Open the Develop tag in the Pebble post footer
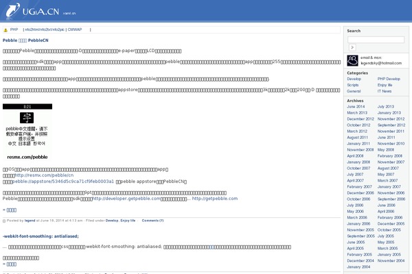Screen dimensions: 412x274 pyautogui.click(x=112, y=221)
